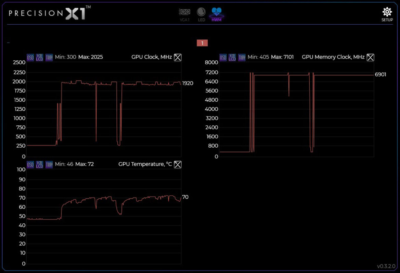Click the version label v0.3.2.0

(386, 266)
